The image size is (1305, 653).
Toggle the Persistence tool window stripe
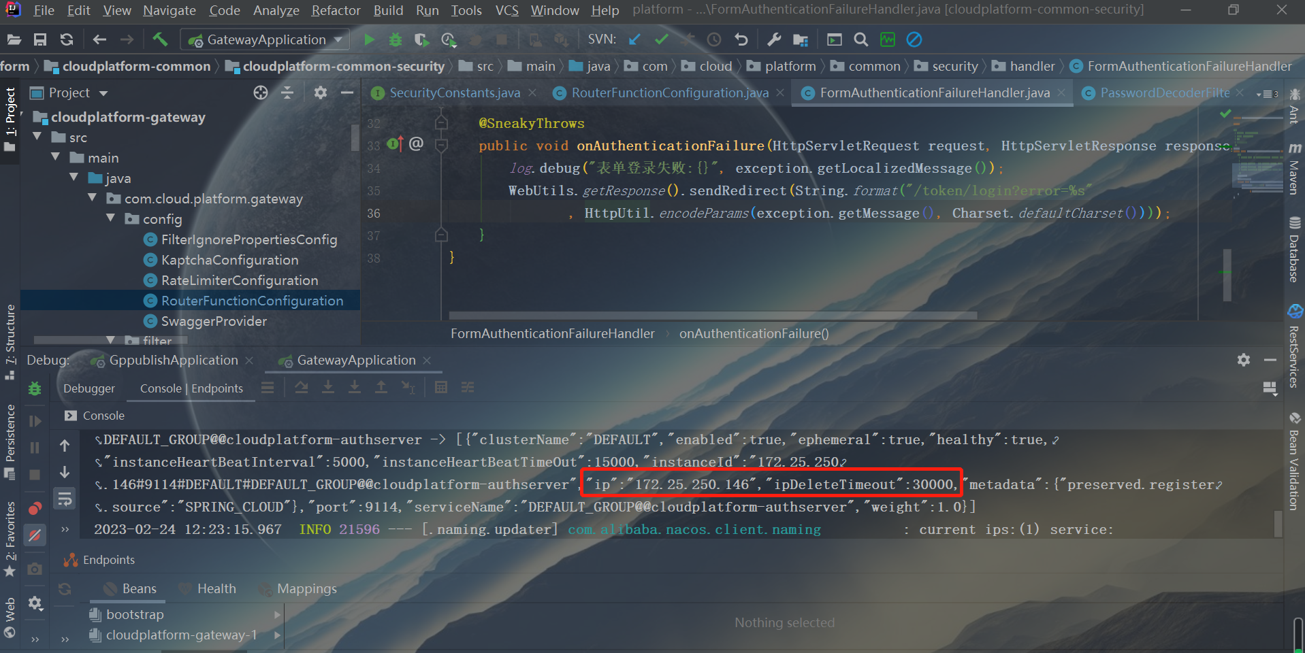tap(10, 441)
